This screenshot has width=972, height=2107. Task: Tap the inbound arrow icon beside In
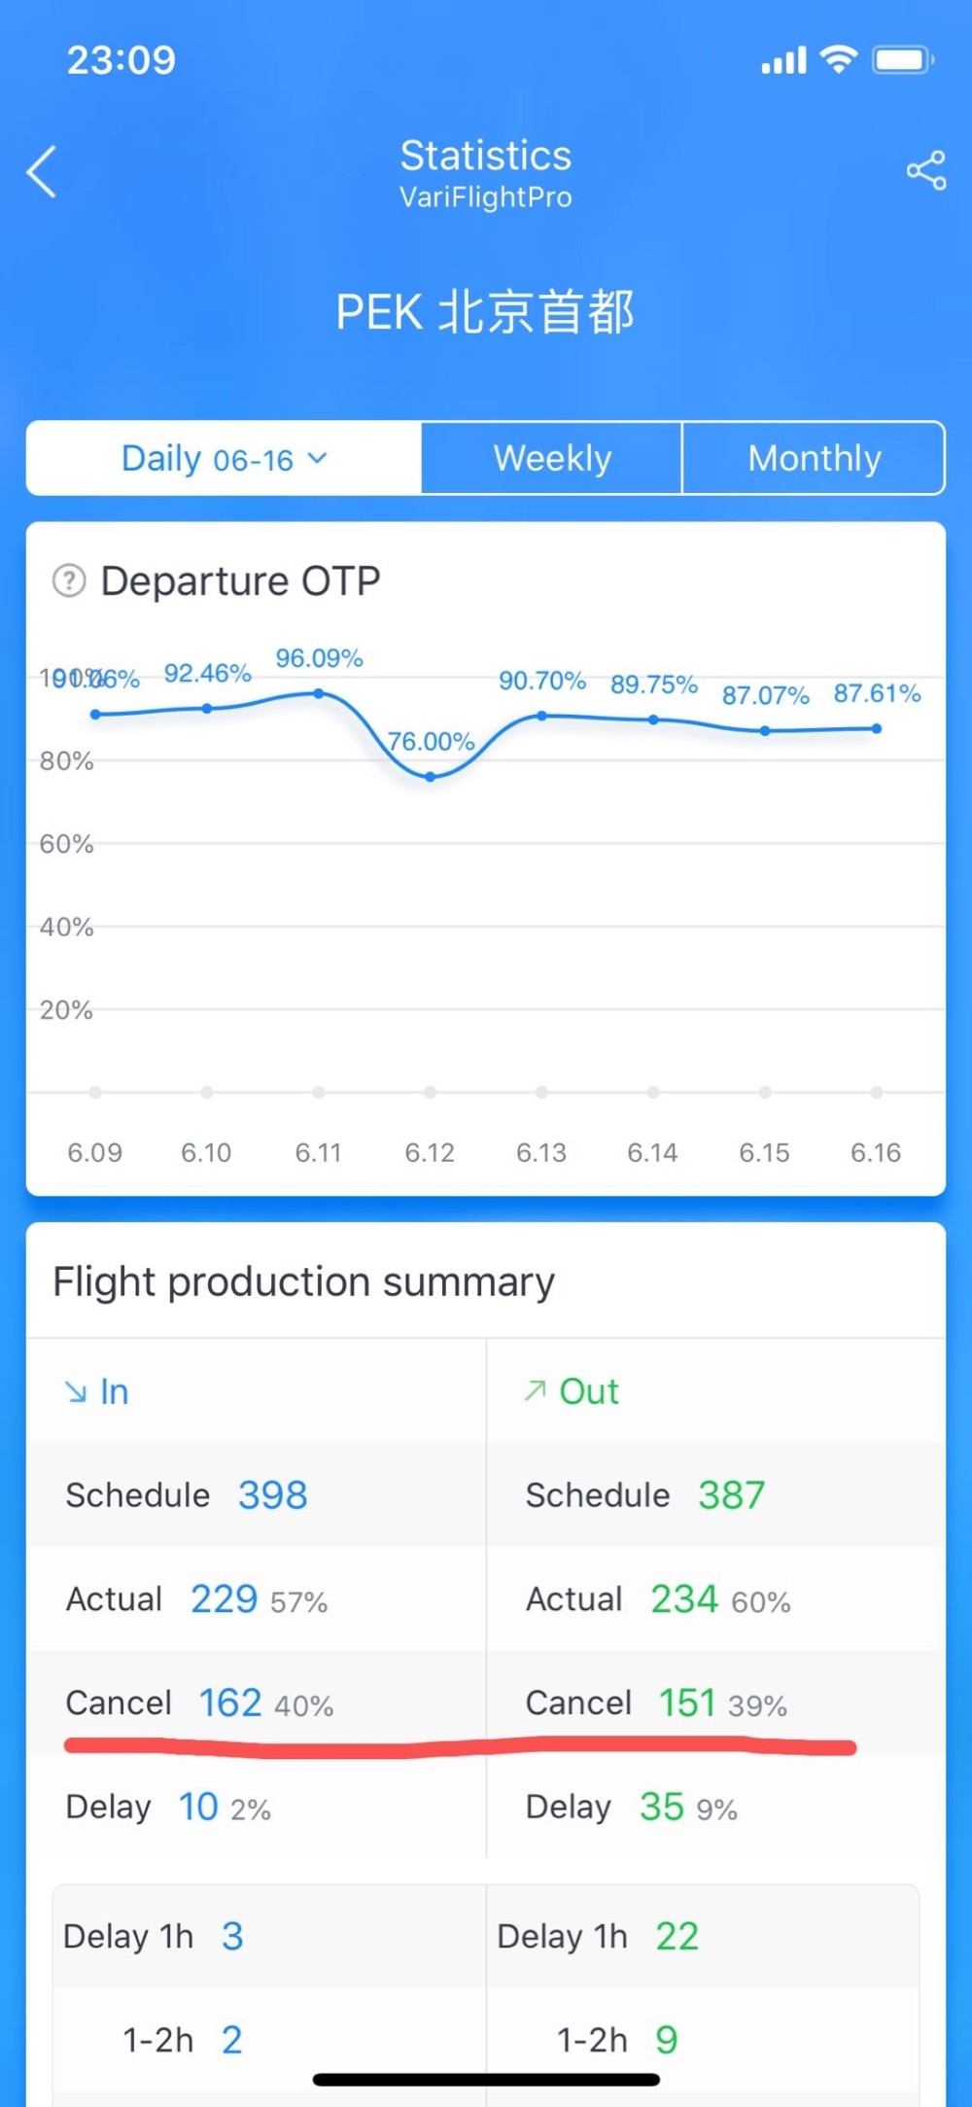click(76, 1392)
